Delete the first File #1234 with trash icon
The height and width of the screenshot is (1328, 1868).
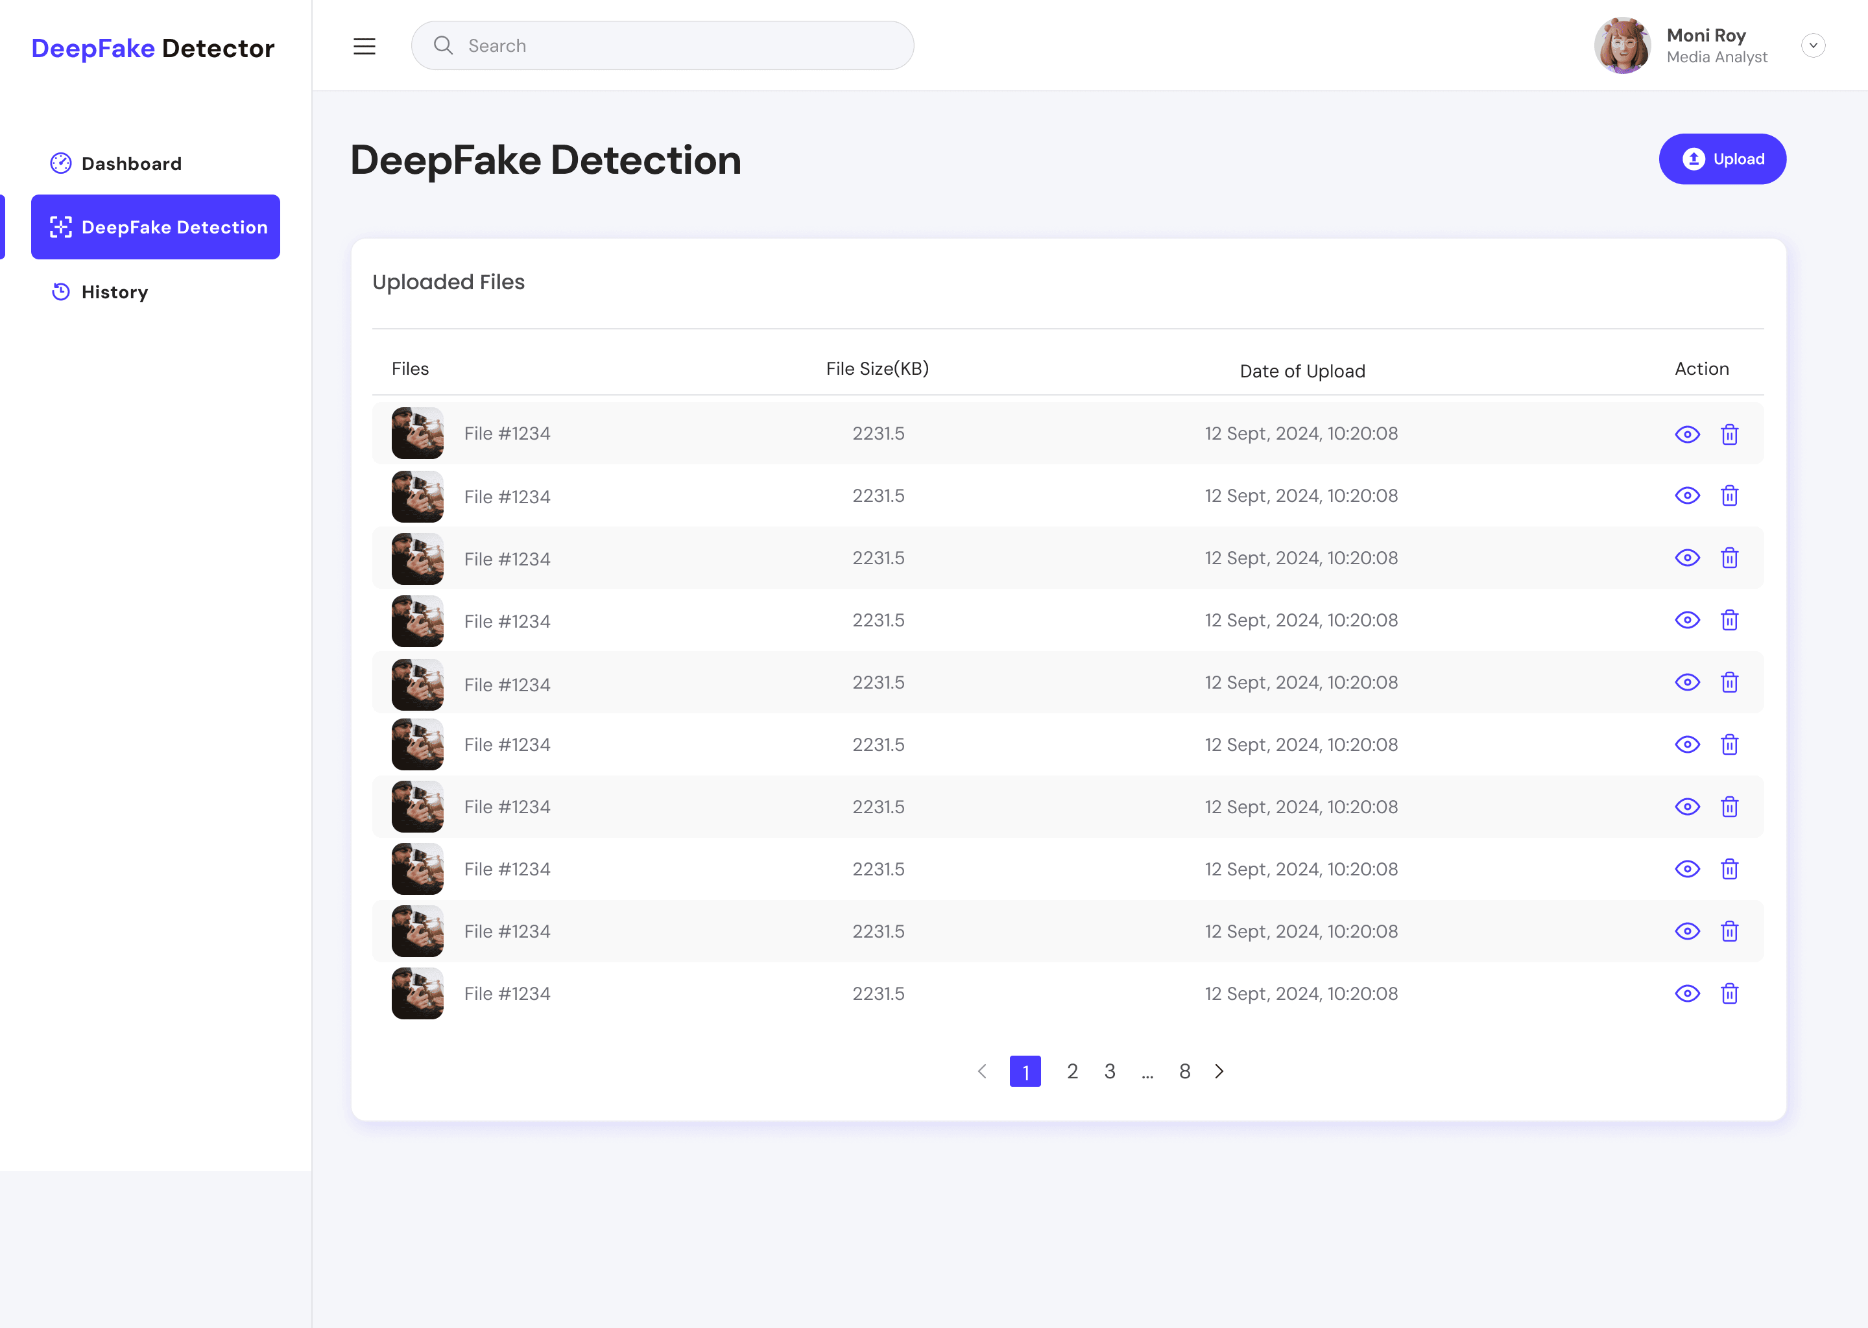[1730, 433]
